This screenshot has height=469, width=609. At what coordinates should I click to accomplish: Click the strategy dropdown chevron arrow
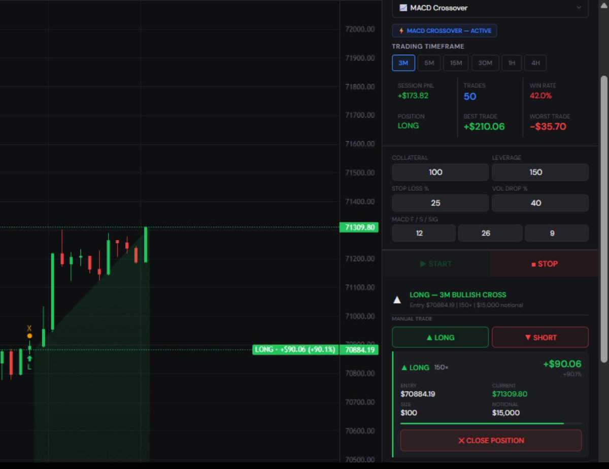point(579,8)
